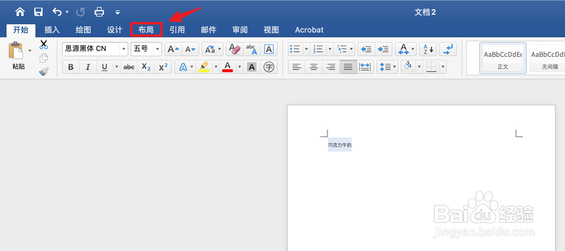Sort text A-Z icon
This screenshot has height=251, width=565.
click(428, 49)
